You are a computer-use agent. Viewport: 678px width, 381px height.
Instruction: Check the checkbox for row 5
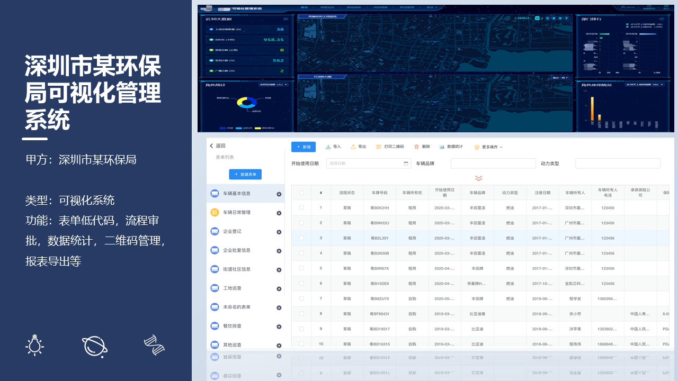click(301, 268)
